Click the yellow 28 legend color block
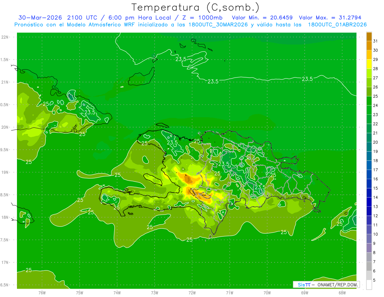 (369, 64)
